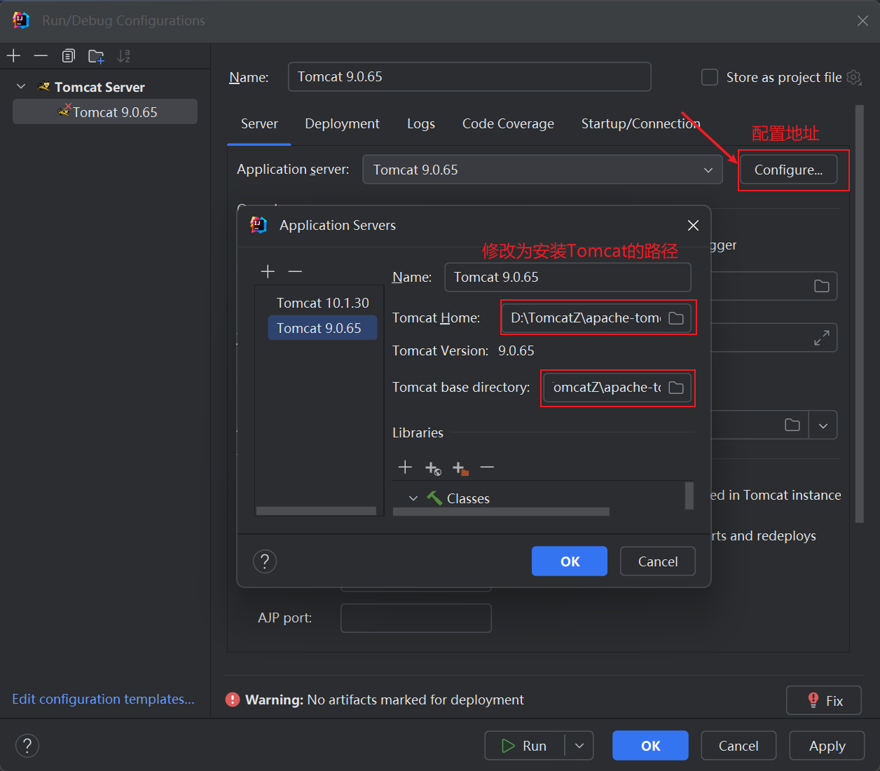The image size is (880, 771).
Task: Click the expand field icon behind the dialog
Action: click(822, 338)
